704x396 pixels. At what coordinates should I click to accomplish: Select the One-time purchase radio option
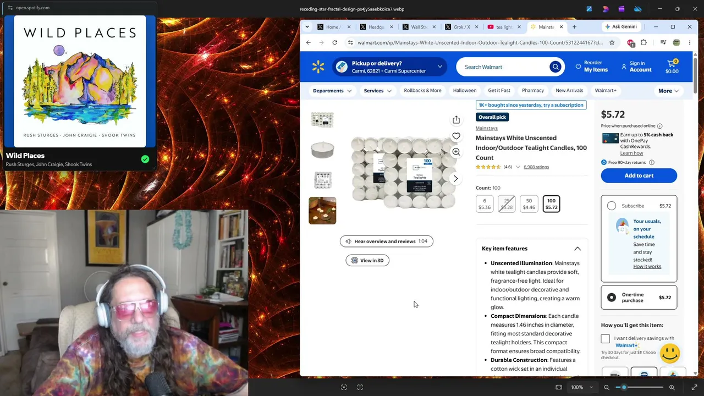click(612, 298)
